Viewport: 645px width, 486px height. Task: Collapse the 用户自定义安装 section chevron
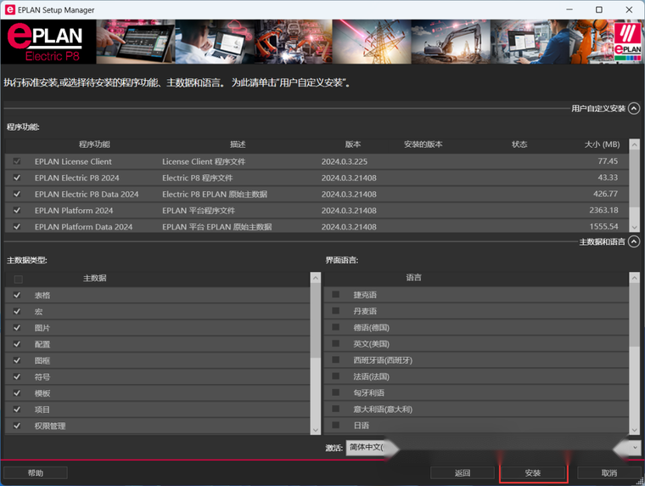click(634, 109)
